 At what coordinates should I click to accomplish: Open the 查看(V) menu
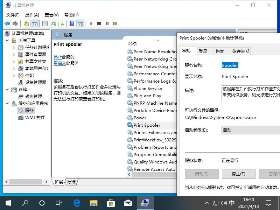[51, 15]
